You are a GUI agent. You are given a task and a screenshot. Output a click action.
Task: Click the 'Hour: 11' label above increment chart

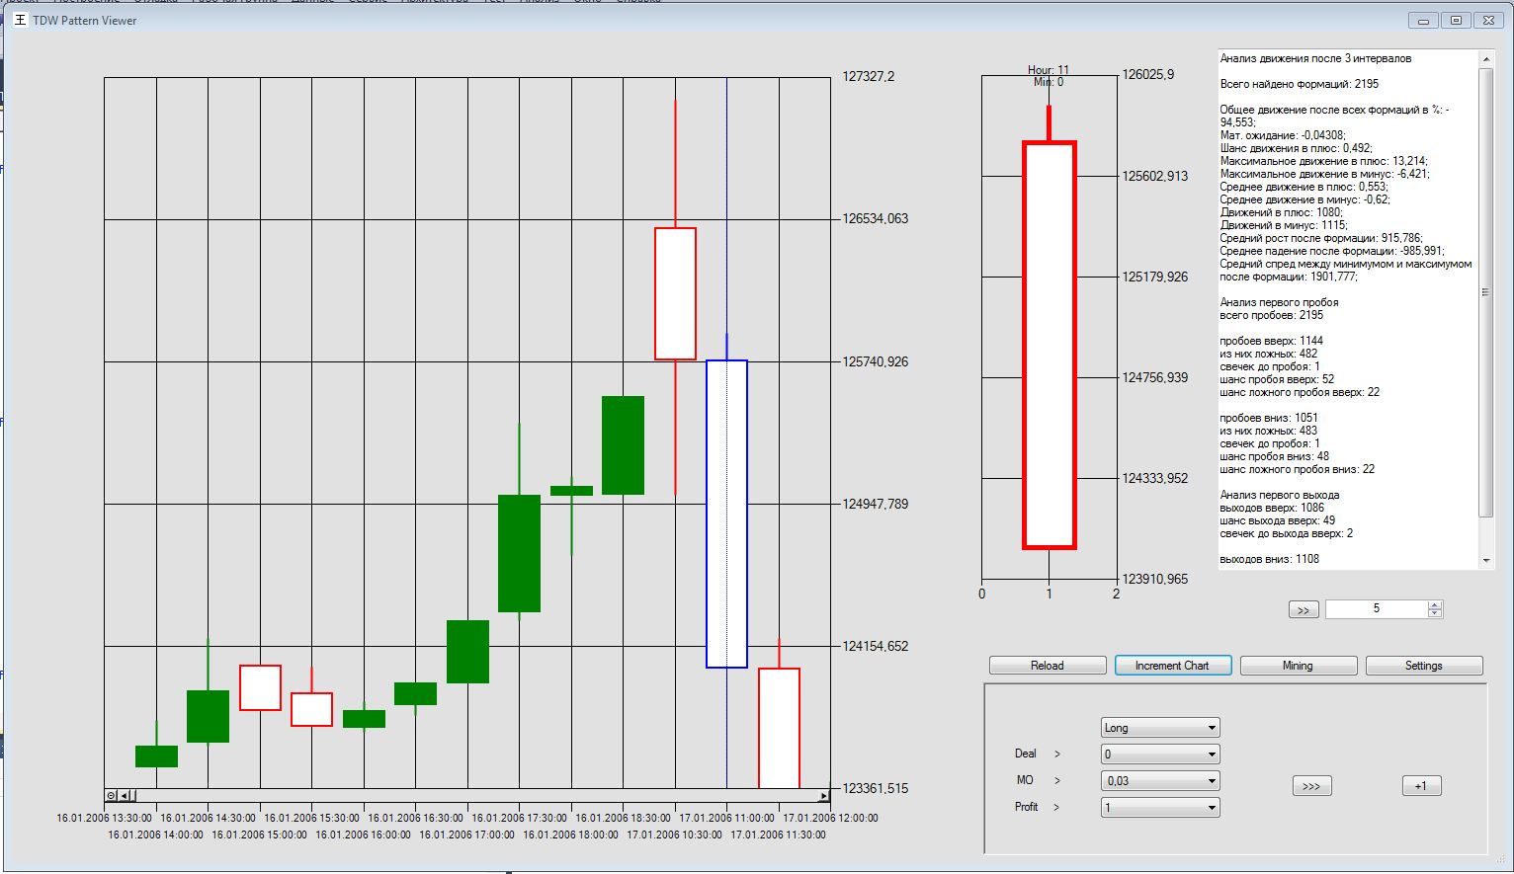tap(1049, 70)
